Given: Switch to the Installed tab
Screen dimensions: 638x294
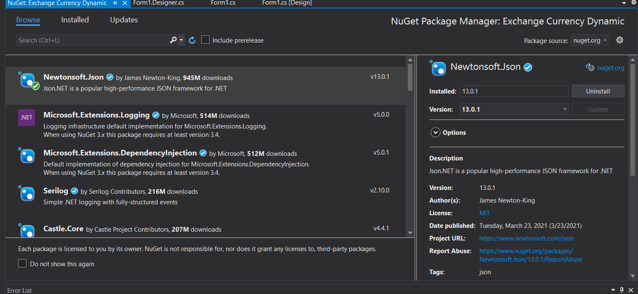Looking at the screenshot, I should 75,20.
